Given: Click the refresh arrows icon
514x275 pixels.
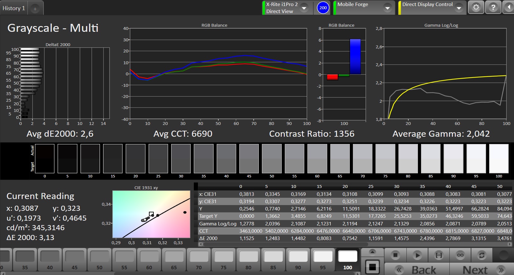Looking at the screenshot, I should pyautogui.click(x=482, y=255).
